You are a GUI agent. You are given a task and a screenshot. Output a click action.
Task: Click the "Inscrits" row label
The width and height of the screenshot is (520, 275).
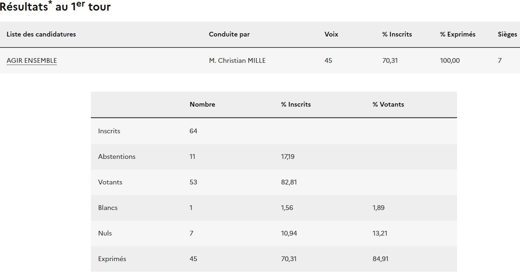pos(109,131)
